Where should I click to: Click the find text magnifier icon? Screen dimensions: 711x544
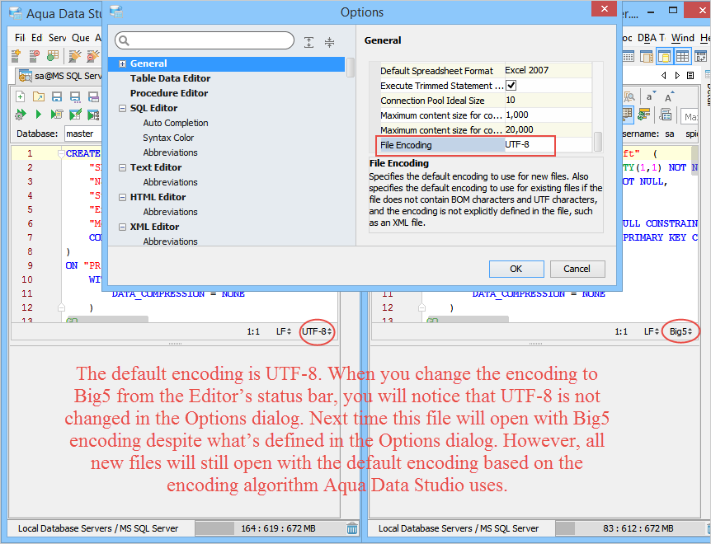629,96
